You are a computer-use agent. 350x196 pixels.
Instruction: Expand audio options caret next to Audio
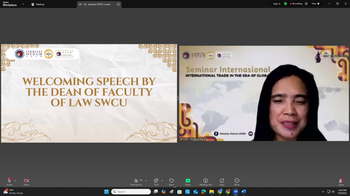[15, 181]
